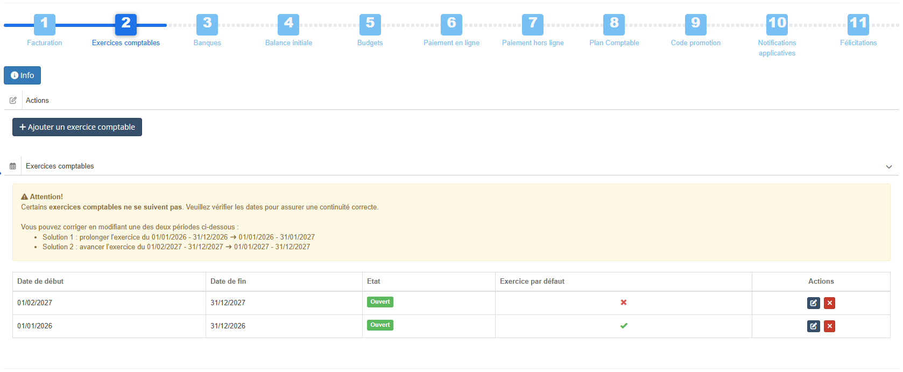Click Ajouter un exercice comptable button
Screen dimensions: 903x372
(77, 127)
